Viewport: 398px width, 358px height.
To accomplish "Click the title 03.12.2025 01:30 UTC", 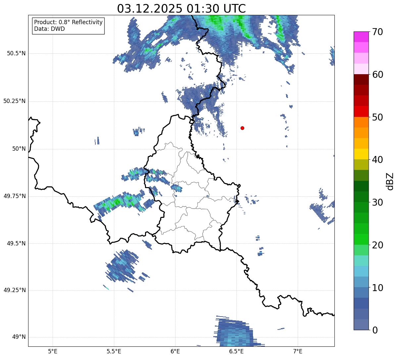I will pyautogui.click(x=181, y=8).
